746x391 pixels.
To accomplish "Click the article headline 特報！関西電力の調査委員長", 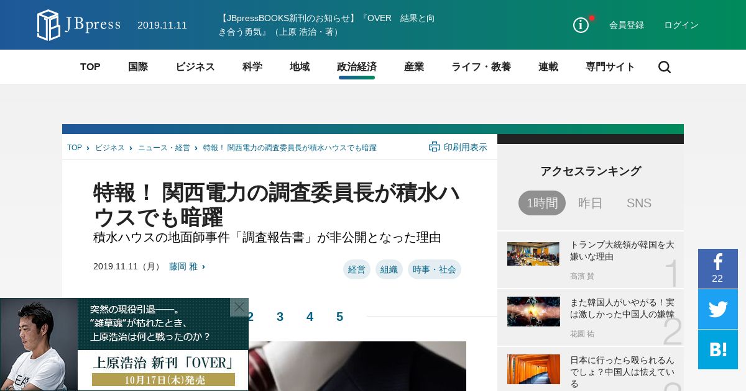I will [277, 205].
